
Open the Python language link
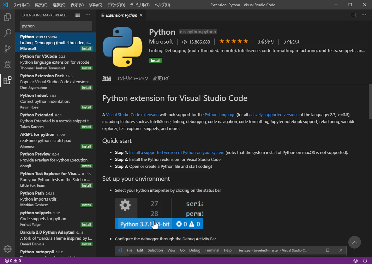[220, 115]
